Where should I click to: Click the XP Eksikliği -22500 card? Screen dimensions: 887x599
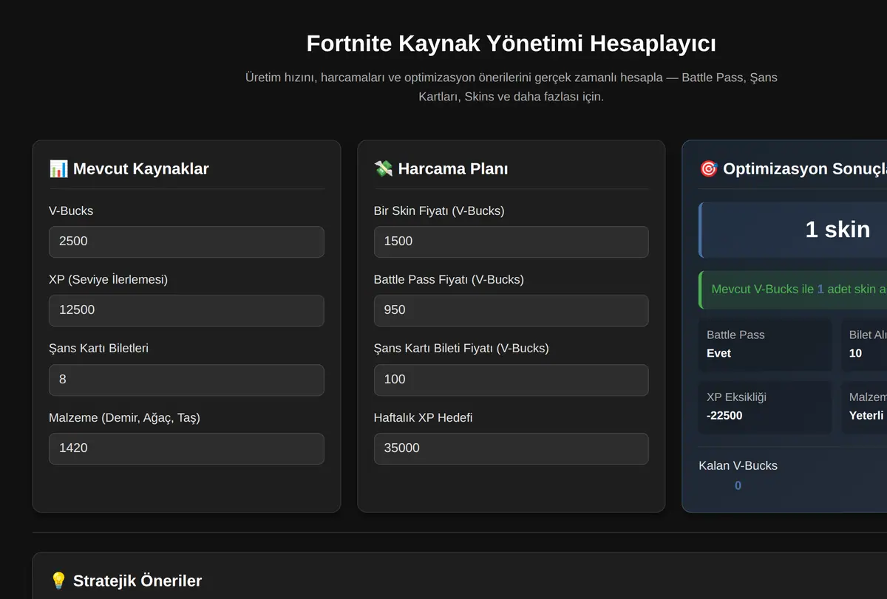pos(765,406)
